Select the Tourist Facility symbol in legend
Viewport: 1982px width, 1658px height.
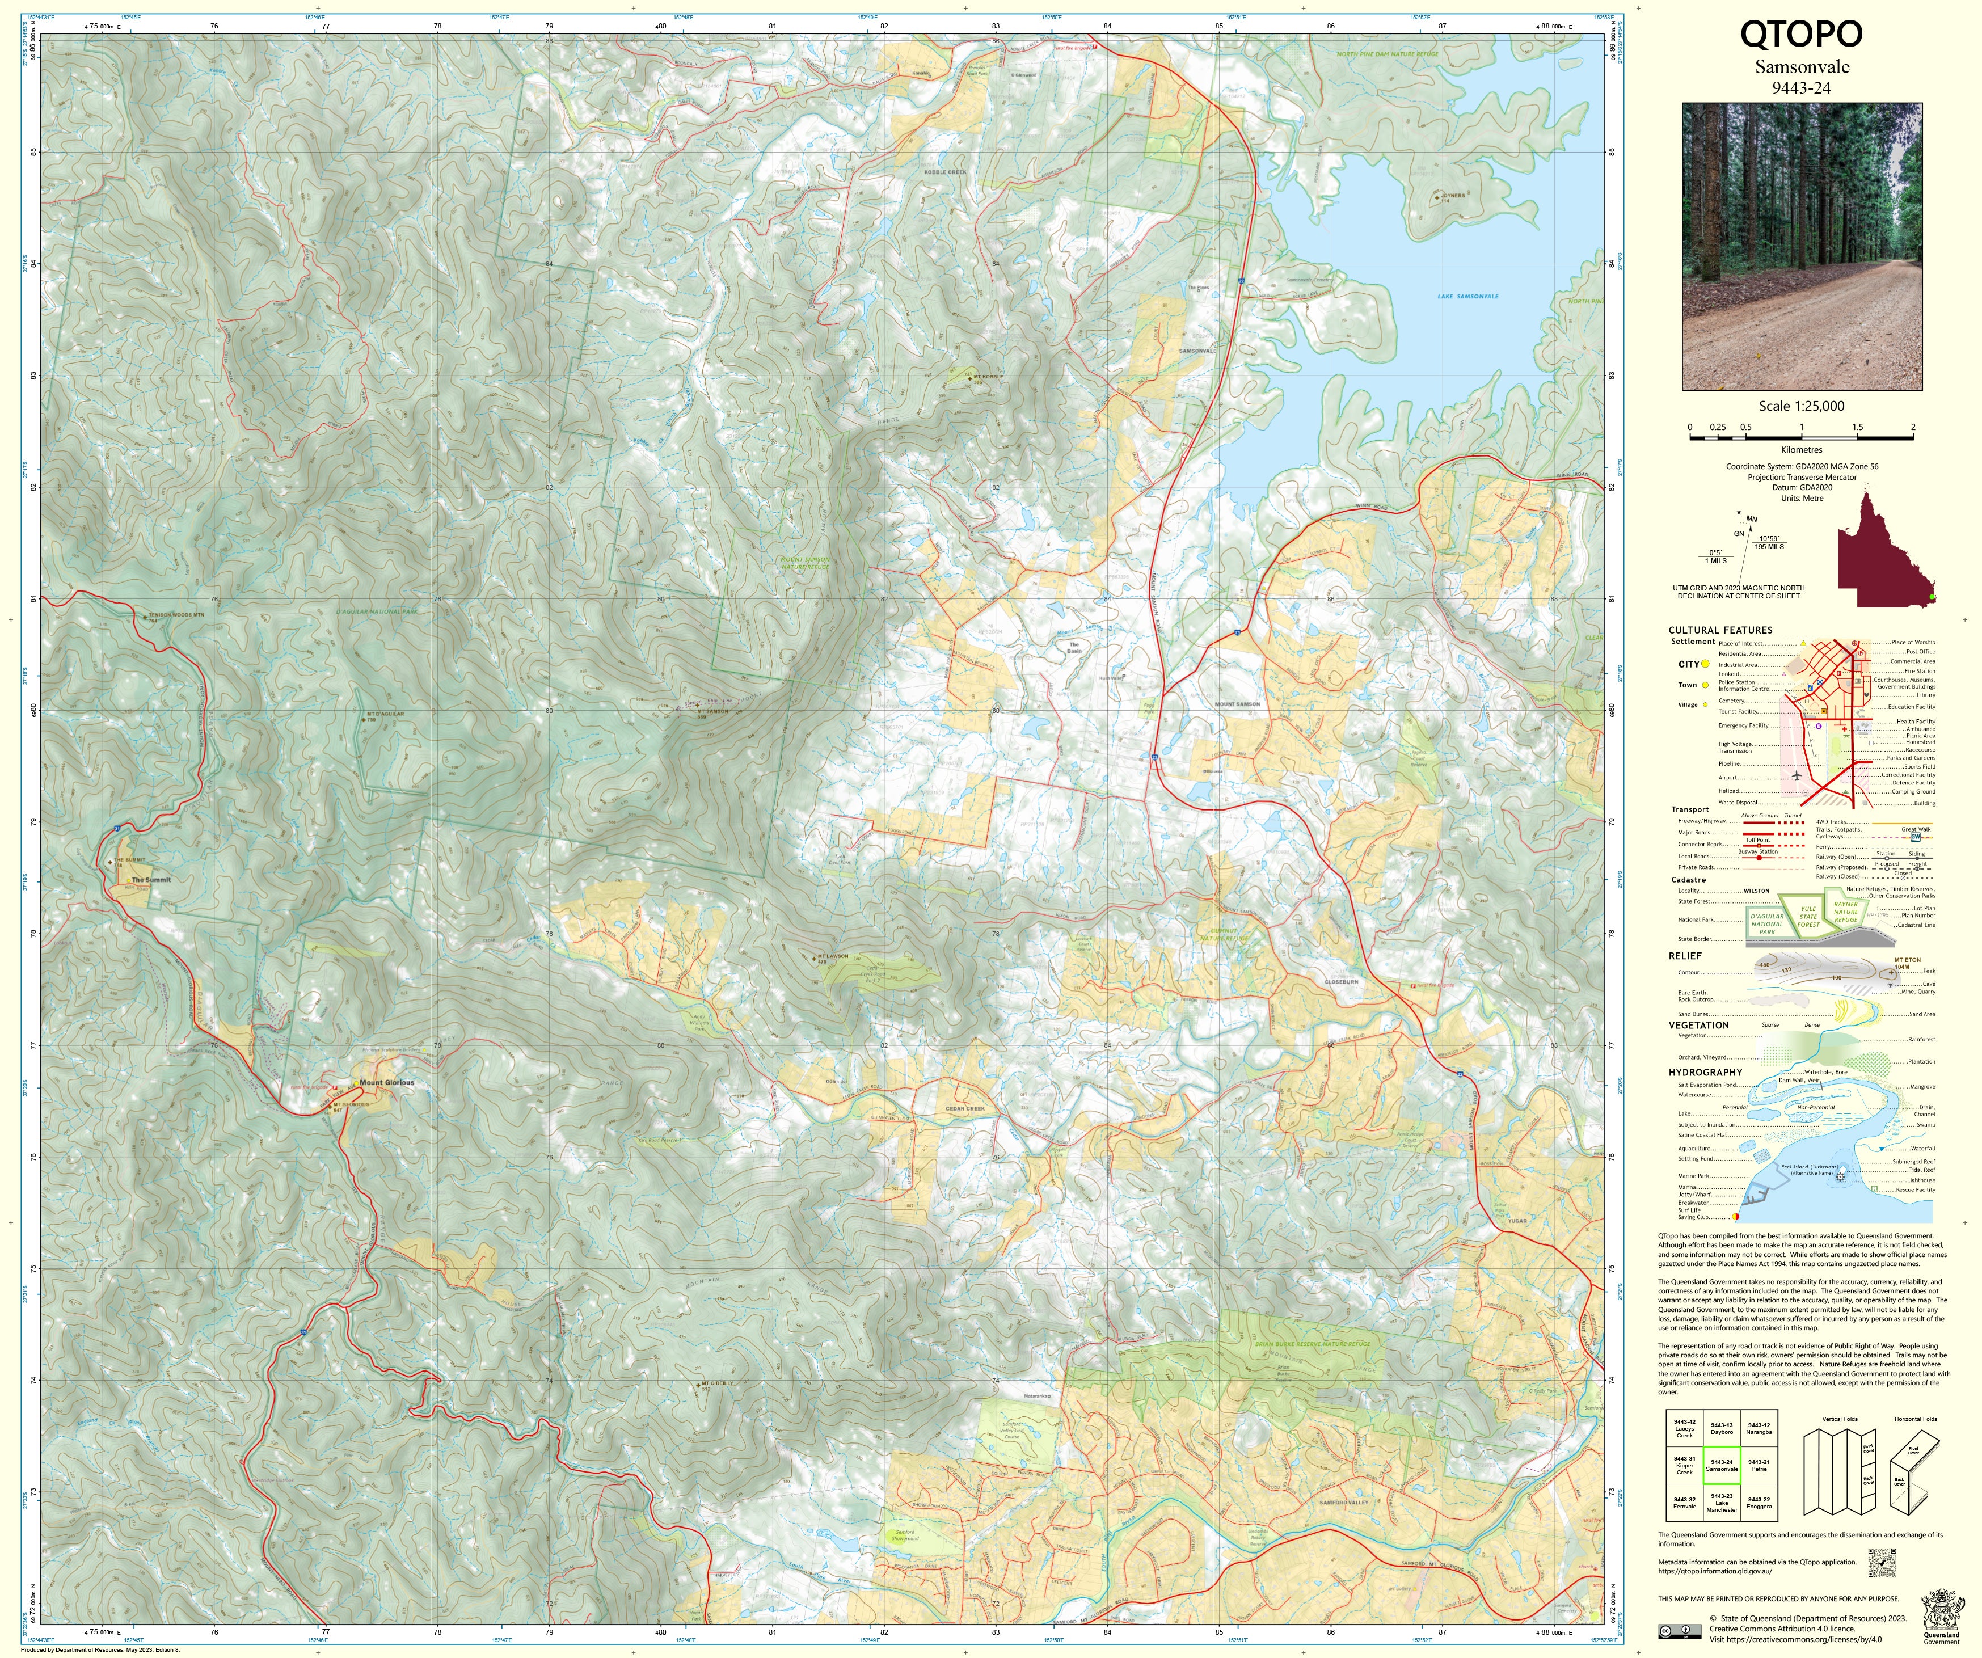pos(1823,711)
